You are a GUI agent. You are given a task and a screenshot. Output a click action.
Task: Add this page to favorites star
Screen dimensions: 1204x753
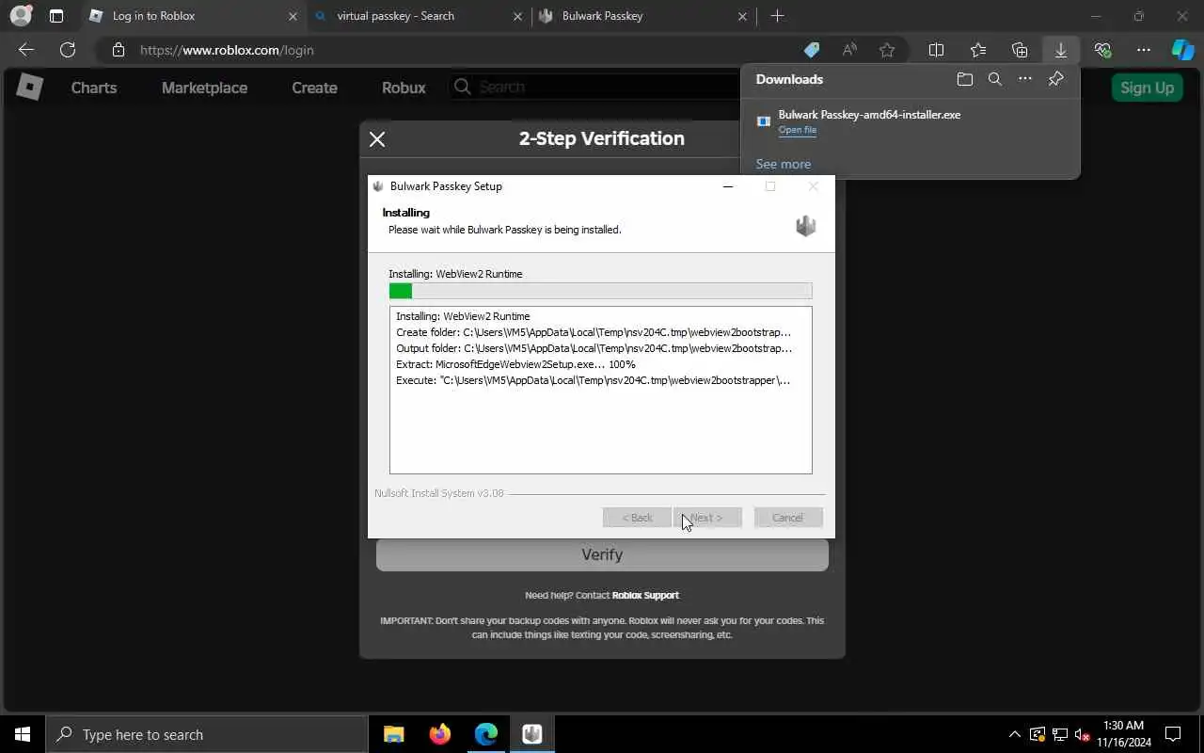(x=887, y=50)
